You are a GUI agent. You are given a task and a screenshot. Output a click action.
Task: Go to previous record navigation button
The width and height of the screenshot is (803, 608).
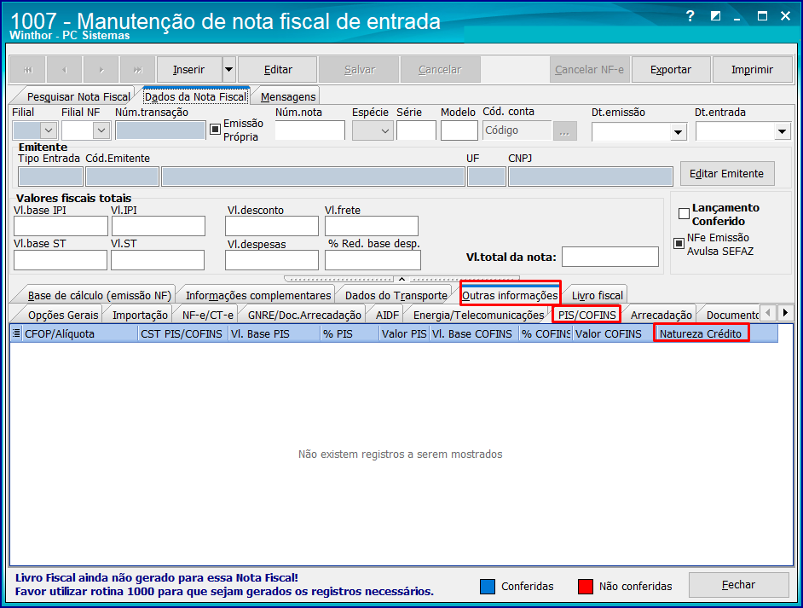(x=65, y=70)
